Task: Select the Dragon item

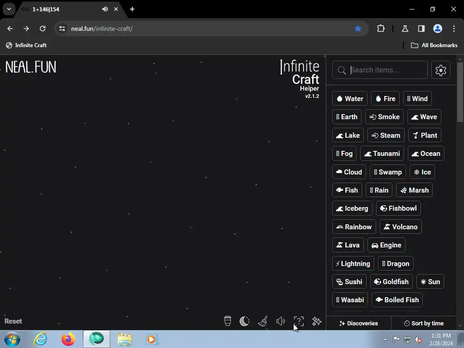Action: pos(396,263)
